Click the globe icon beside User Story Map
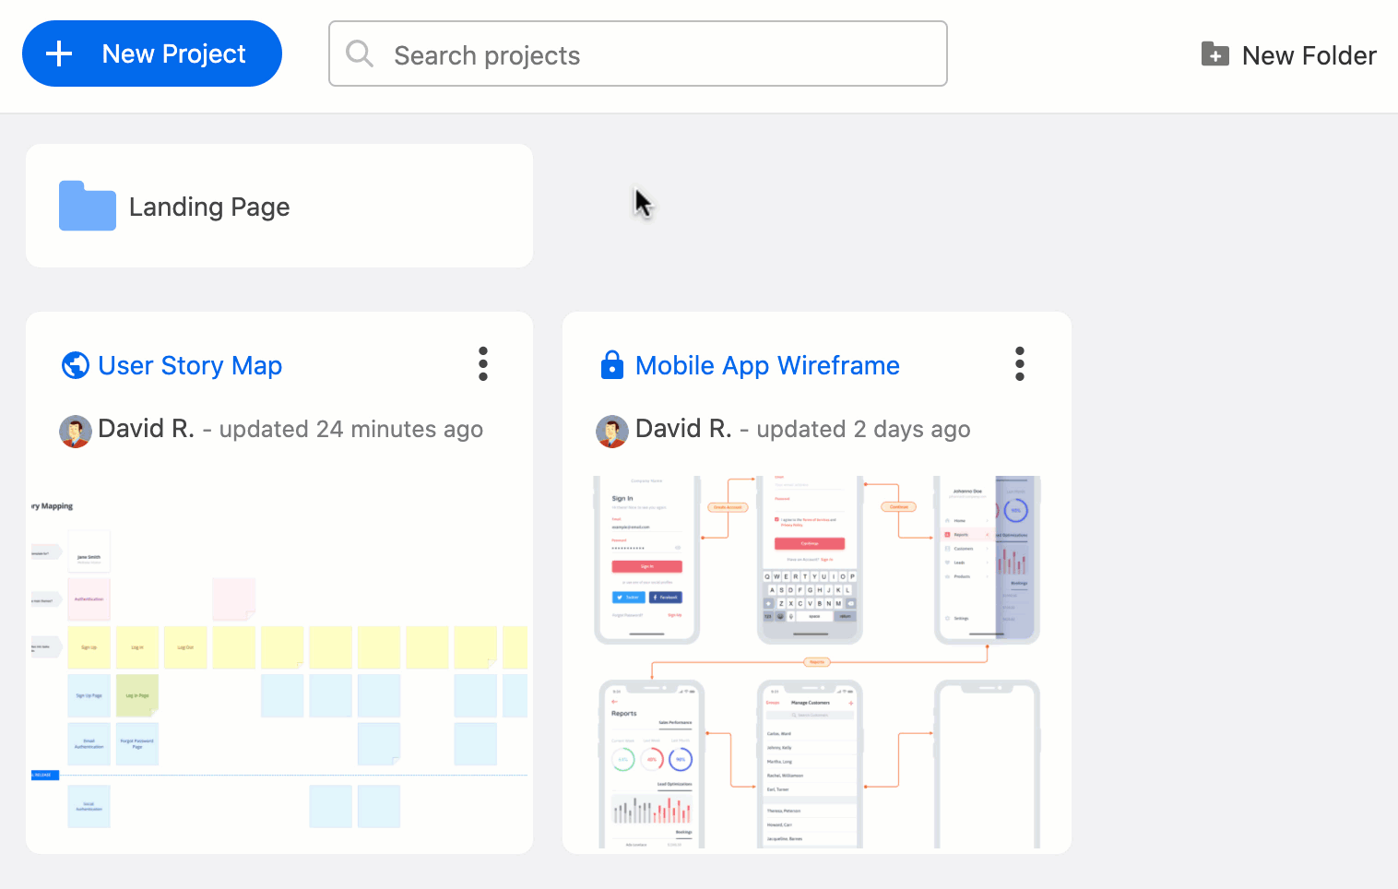1398x889 pixels. [76, 365]
